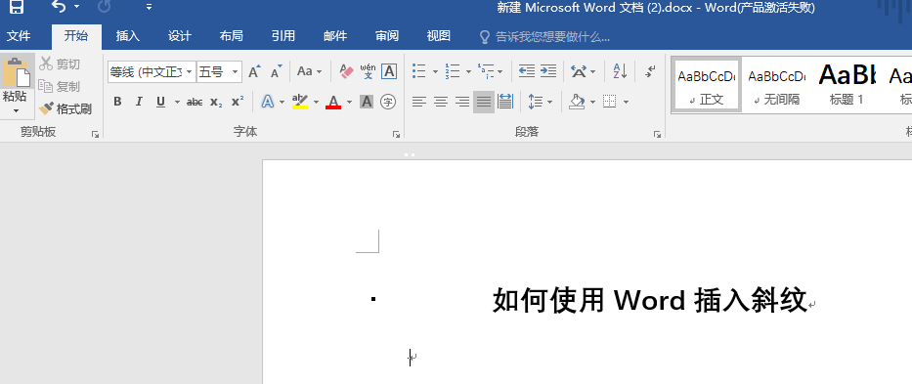
Task: Undo the last action
Action: tap(59, 7)
